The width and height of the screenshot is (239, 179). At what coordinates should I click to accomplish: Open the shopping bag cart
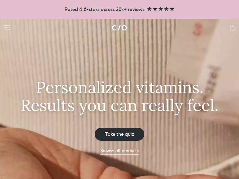(x=232, y=28)
